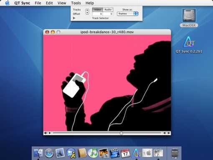This screenshot has height=160, width=213.
Task: Select the Video track toggle
Action: pyautogui.click(x=97, y=10)
